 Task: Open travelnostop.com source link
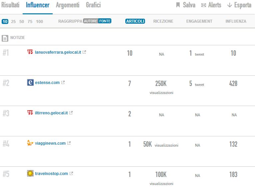tap(51, 174)
